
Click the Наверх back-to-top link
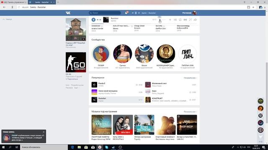pos(8,20)
